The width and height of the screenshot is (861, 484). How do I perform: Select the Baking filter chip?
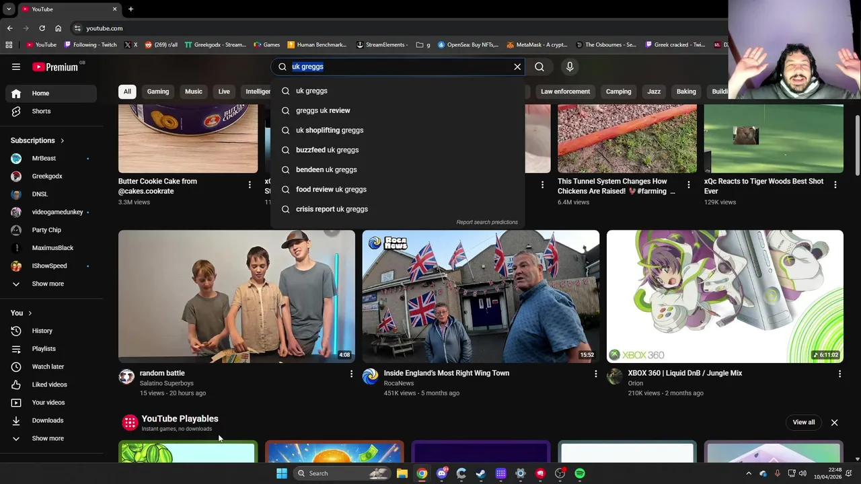pyautogui.click(x=686, y=91)
